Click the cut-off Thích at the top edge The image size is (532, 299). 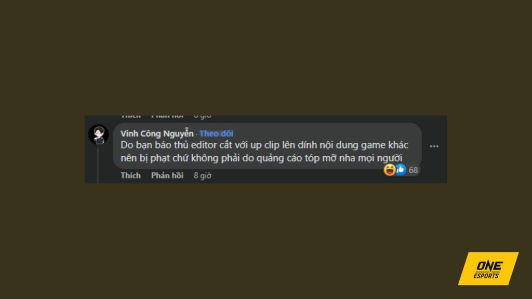point(130,117)
